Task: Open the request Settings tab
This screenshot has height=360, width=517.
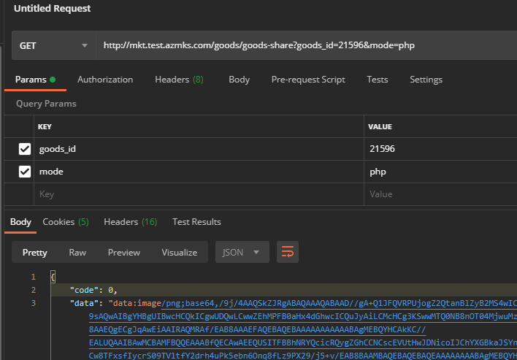Action: click(426, 80)
